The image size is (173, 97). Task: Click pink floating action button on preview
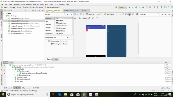[x=87, y=30]
